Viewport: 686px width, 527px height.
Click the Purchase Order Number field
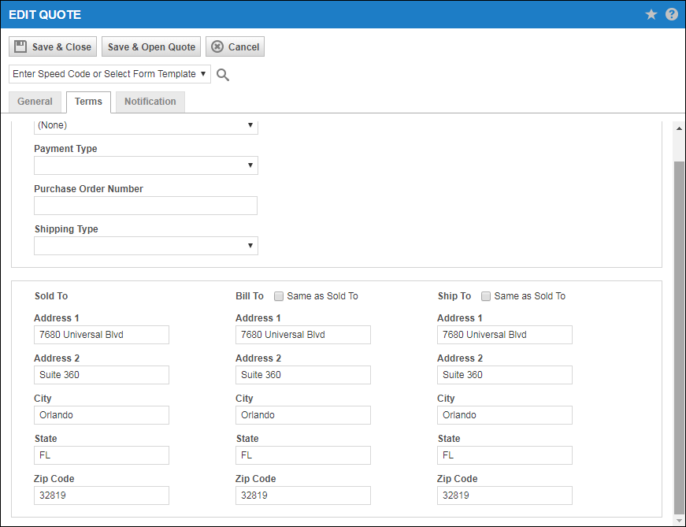146,206
